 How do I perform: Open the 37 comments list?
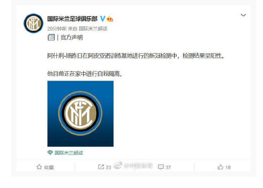pos(168,167)
